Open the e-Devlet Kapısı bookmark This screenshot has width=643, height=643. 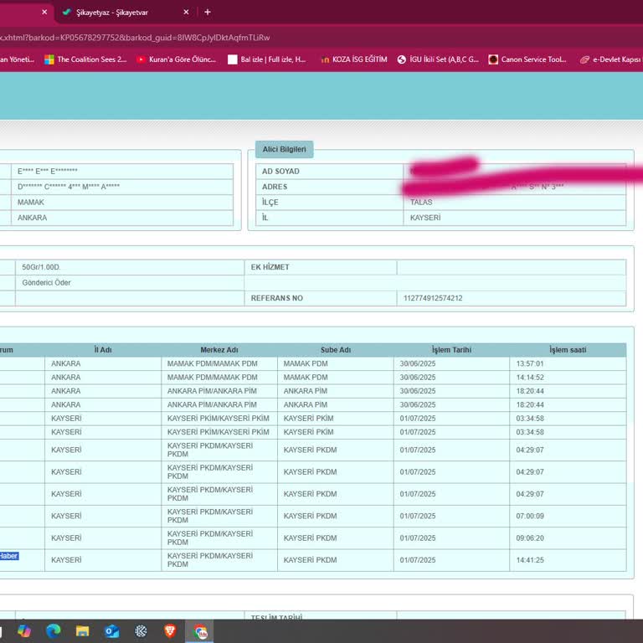[x=610, y=59]
